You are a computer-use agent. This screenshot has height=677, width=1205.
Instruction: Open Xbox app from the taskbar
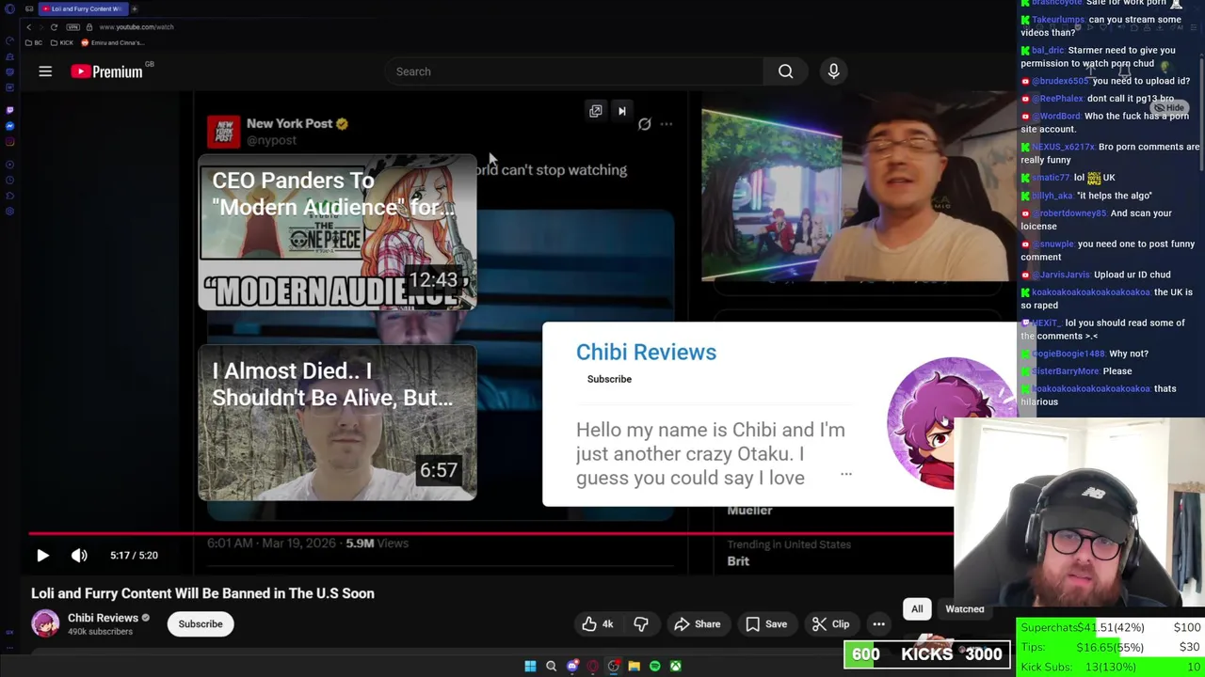(x=676, y=666)
